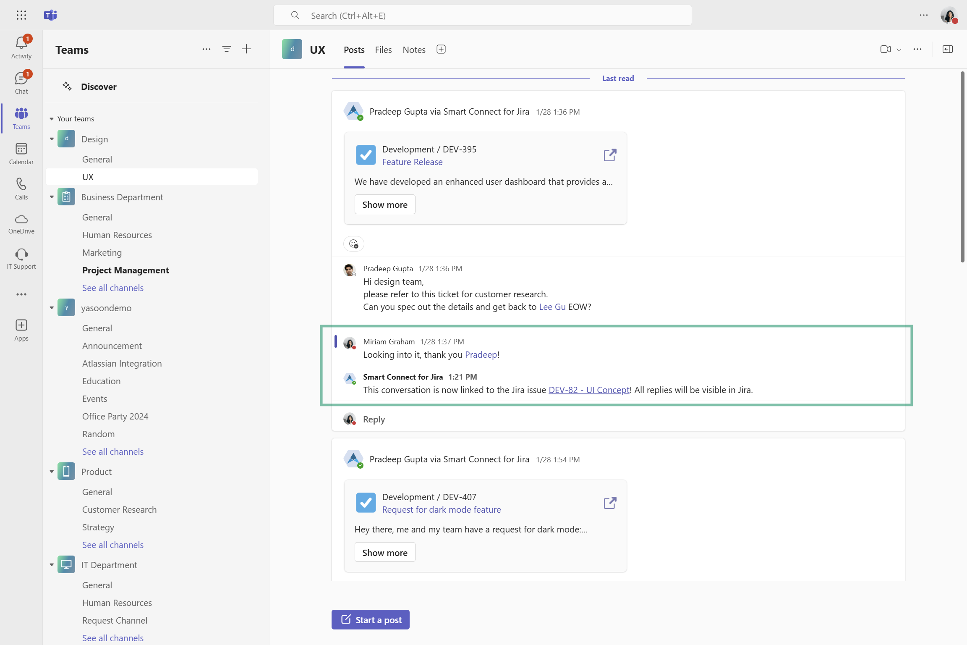Open meet now dropdown arrow
Viewport: 967px width, 645px height.
click(899, 50)
